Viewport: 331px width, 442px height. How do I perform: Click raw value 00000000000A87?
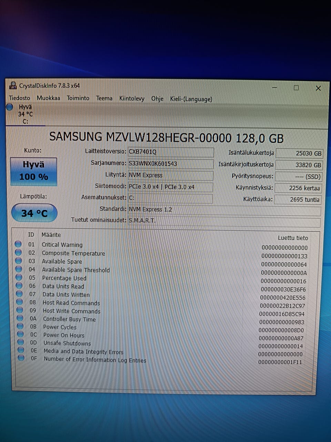point(281,338)
